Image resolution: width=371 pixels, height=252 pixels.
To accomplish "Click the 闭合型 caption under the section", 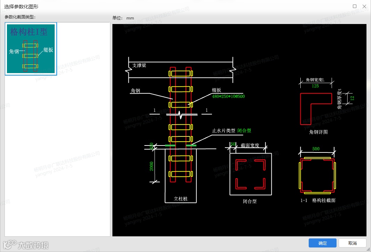I will coord(250,202).
